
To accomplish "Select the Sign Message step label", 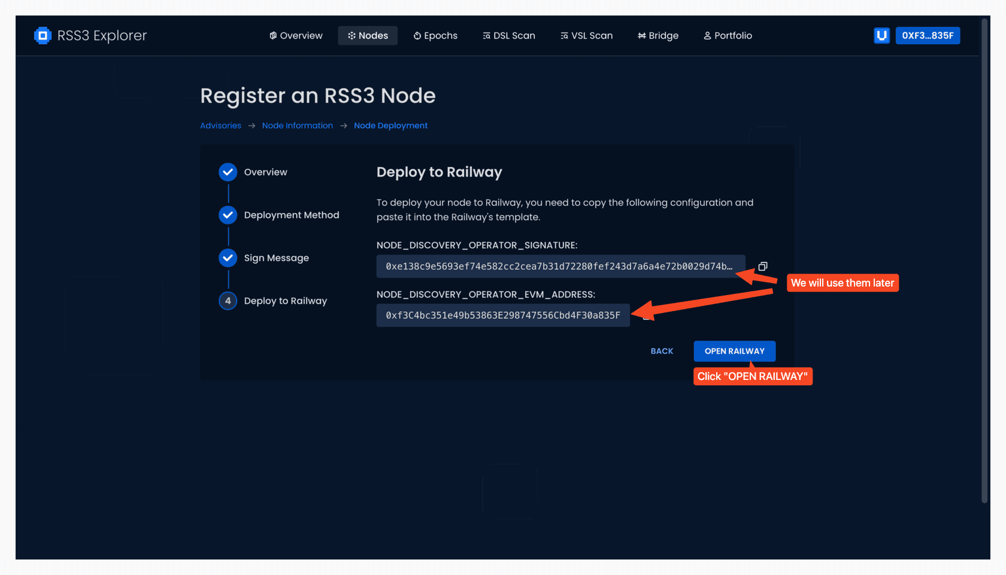I will click(x=277, y=258).
